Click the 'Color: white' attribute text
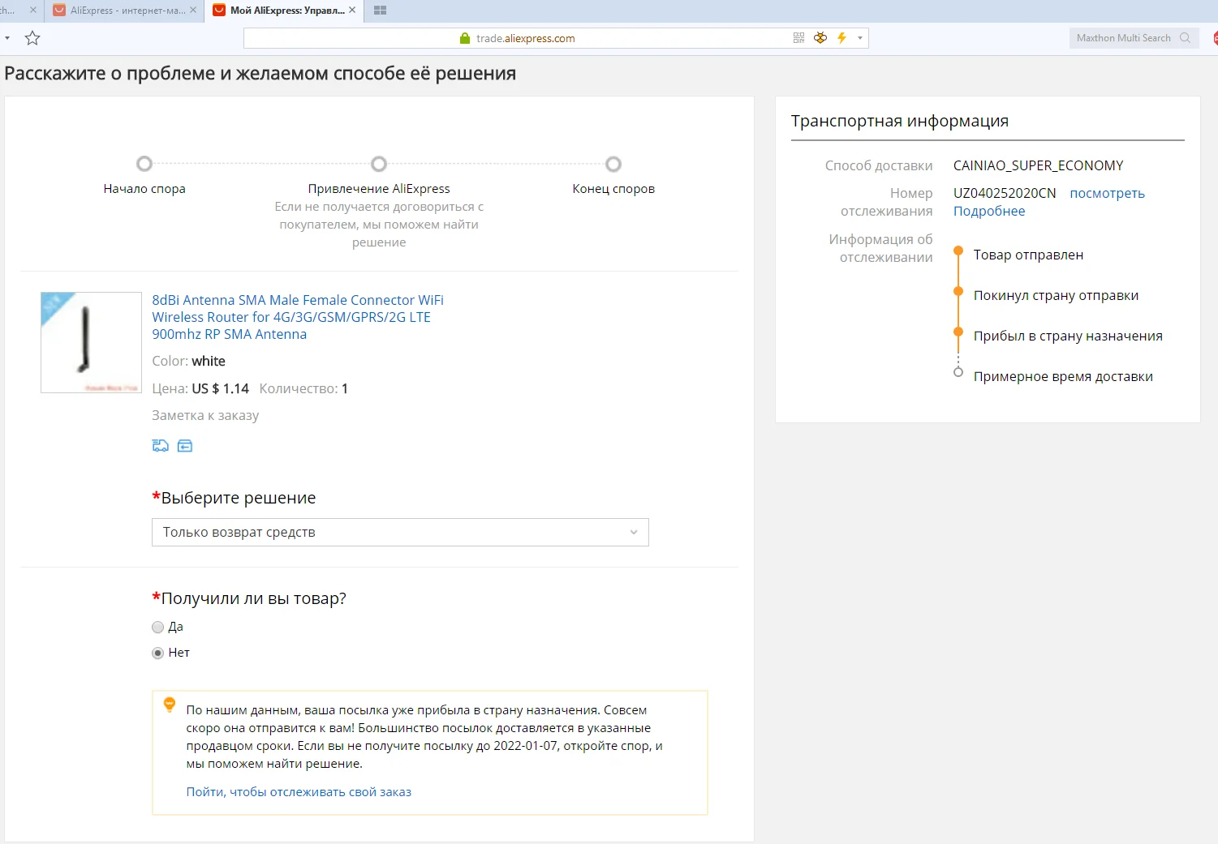The image size is (1218, 844). (188, 361)
